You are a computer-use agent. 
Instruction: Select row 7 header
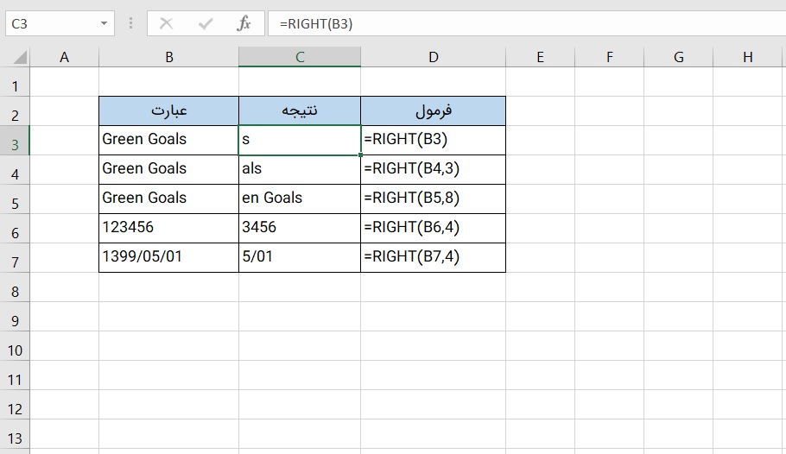(x=15, y=262)
